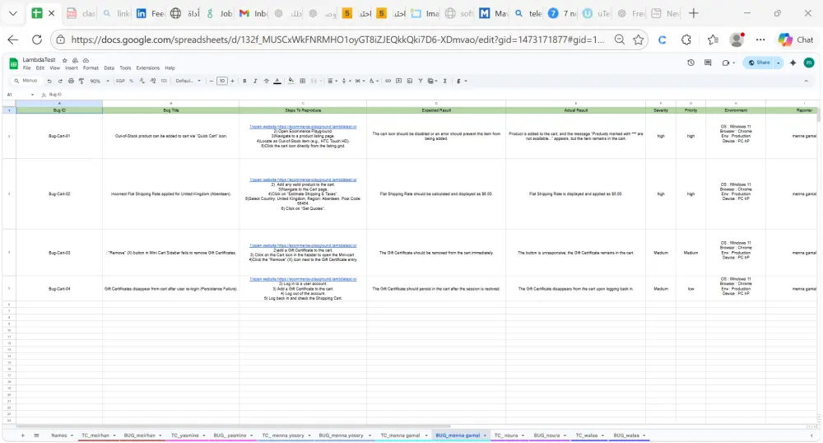Open the Format menu

click(x=91, y=68)
